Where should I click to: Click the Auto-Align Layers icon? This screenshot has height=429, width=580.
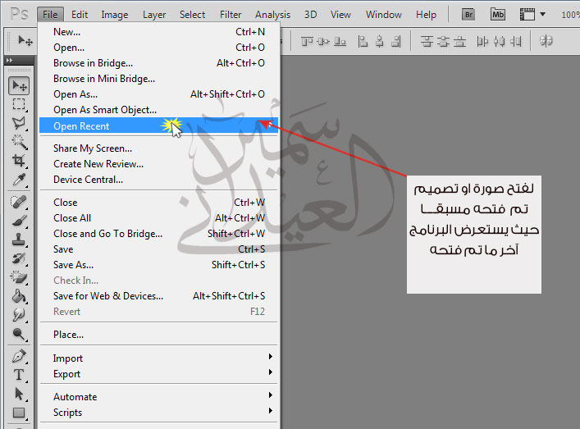(x=546, y=41)
